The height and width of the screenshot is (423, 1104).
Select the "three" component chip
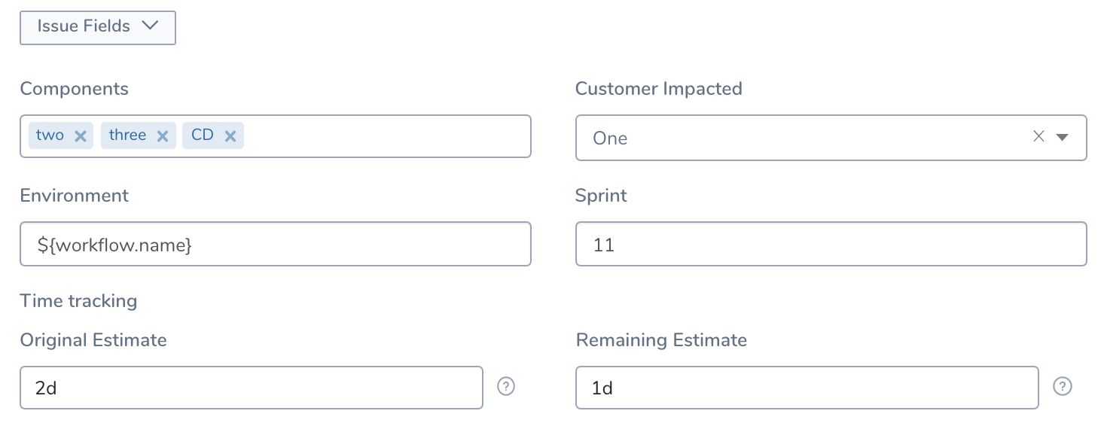pyautogui.click(x=127, y=135)
